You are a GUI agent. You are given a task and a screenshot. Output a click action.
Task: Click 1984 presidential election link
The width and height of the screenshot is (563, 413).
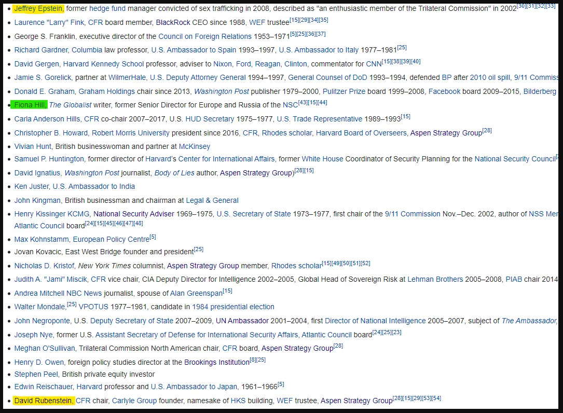(x=234, y=307)
